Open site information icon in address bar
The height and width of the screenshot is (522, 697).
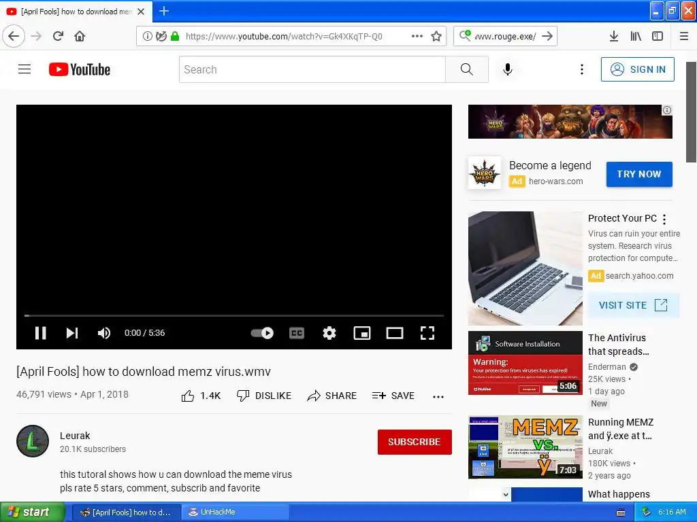[x=147, y=36]
